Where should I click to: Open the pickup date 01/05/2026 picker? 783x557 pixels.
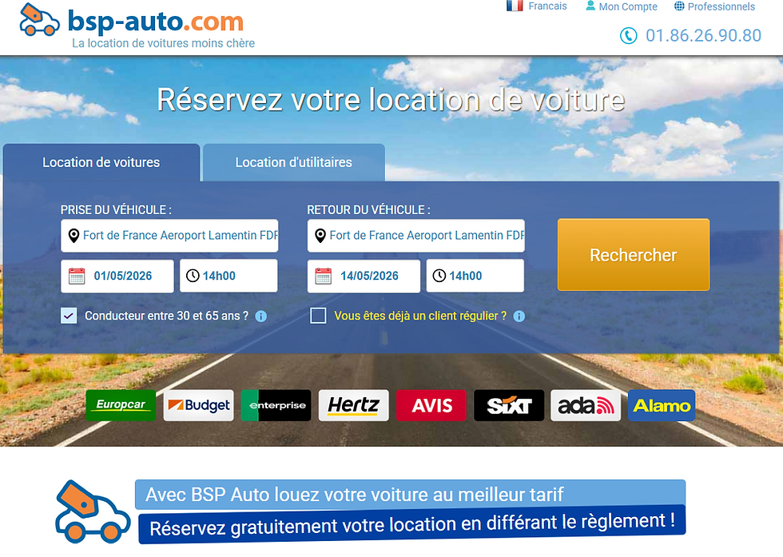click(117, 276)
